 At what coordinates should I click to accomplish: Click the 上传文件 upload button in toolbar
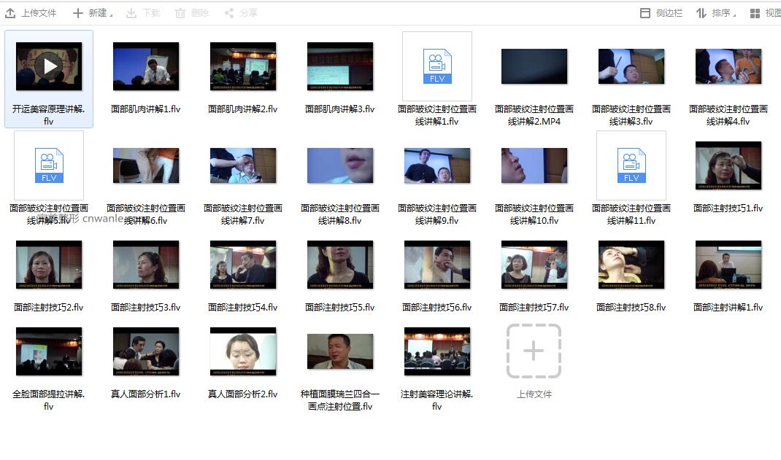[x=31, y=13]
